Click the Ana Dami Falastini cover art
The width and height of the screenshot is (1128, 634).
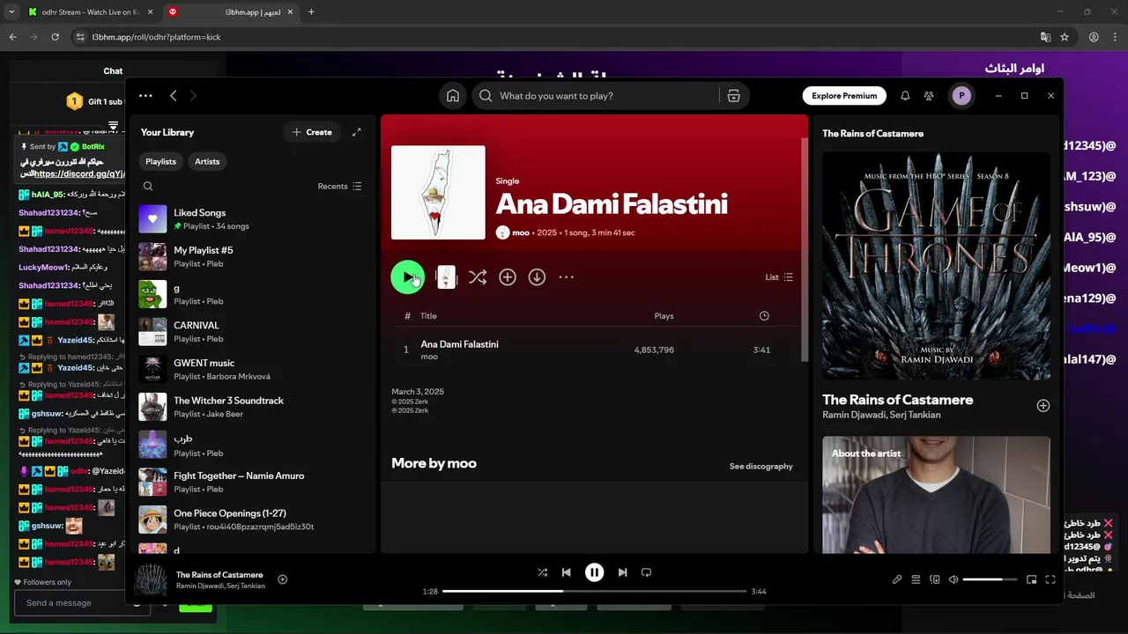point(438,192)
